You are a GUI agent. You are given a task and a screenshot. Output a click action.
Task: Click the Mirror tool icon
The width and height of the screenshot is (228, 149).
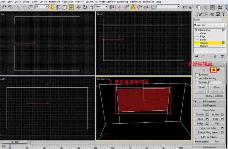click(185, 7)
